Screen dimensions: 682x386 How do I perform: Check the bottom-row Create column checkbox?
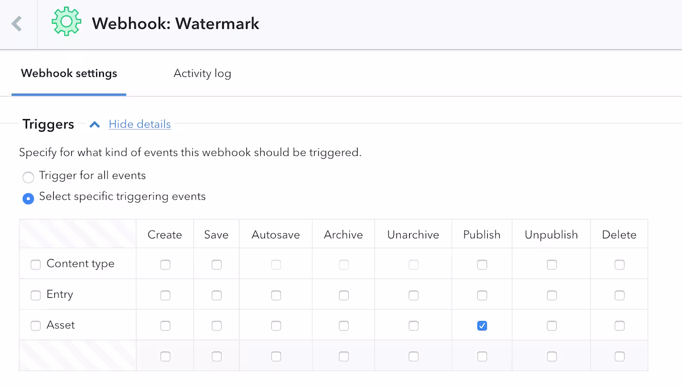(165, 356)
